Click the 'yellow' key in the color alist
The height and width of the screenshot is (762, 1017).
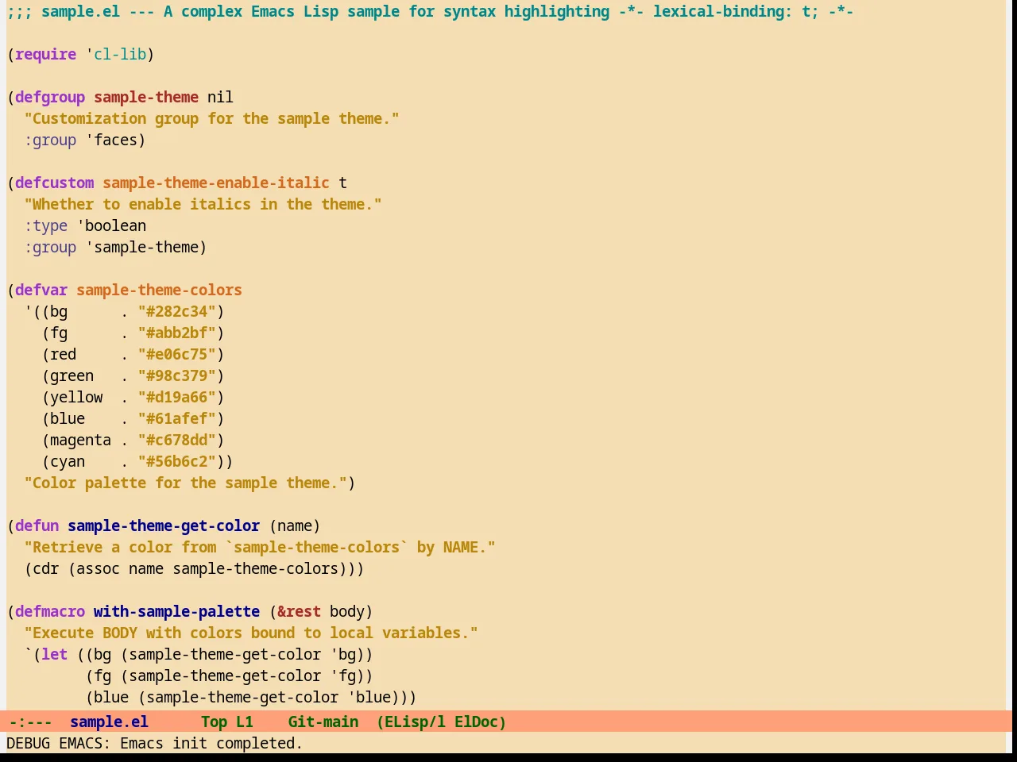click(x=76, y=397)
